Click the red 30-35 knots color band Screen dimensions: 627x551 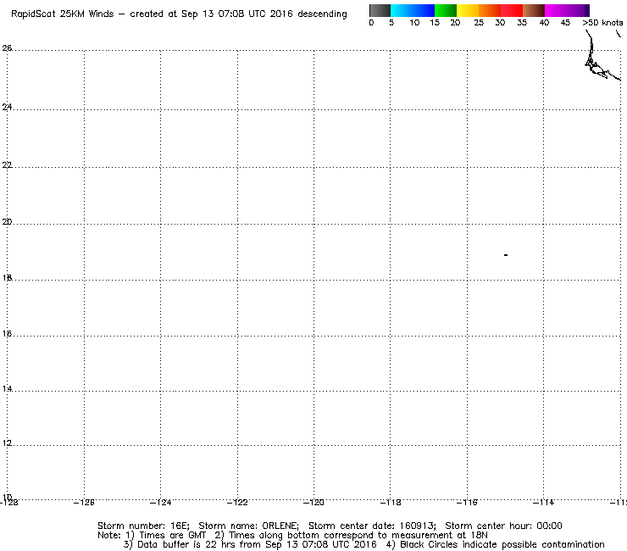pos(512,10)
